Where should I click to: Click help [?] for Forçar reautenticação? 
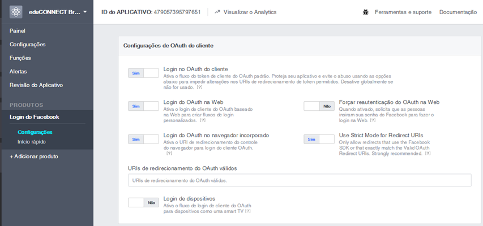pos(373,120)
